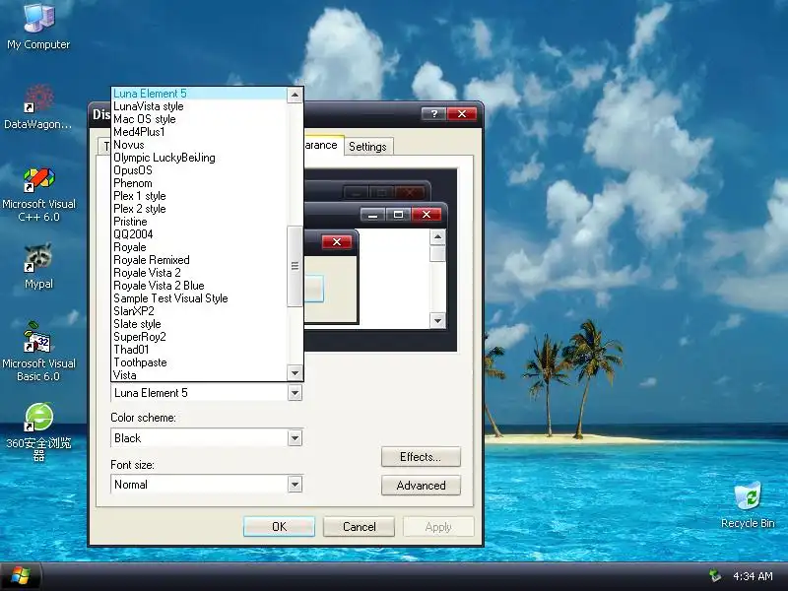
Task: Choose OpusOS from the list
Action: click(199, 170)
